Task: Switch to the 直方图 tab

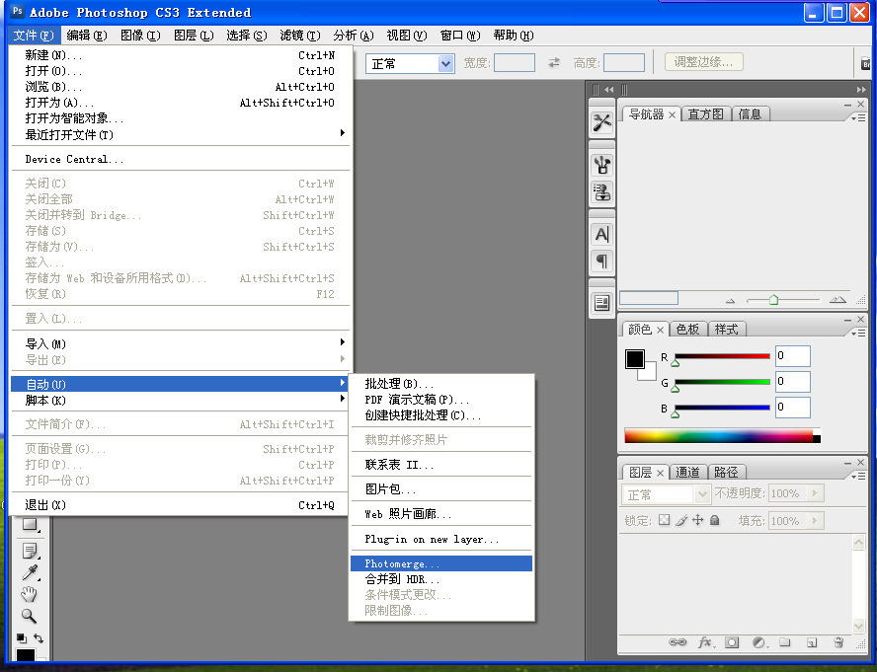Action: (705, 114)
